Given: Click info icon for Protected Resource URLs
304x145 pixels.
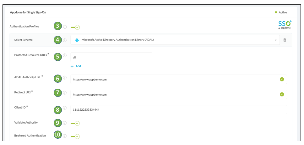Looking at the screenshot, I should [65, 55].
